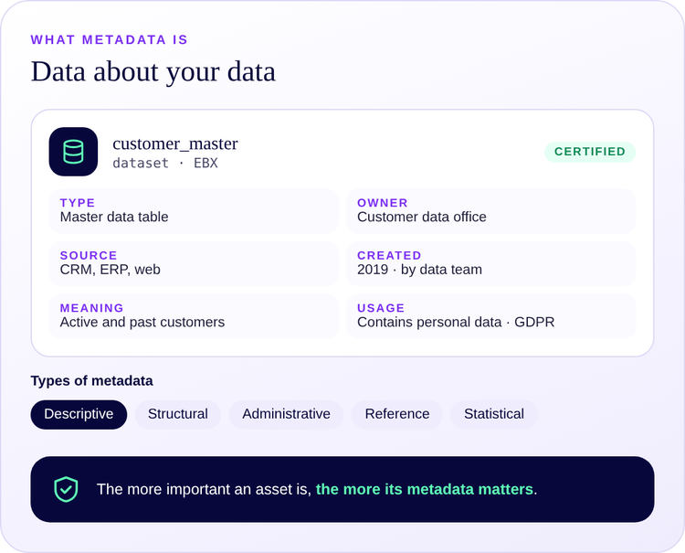Select the Statistical metadata pill
This screenshot has height=553, width=685.
493,414
